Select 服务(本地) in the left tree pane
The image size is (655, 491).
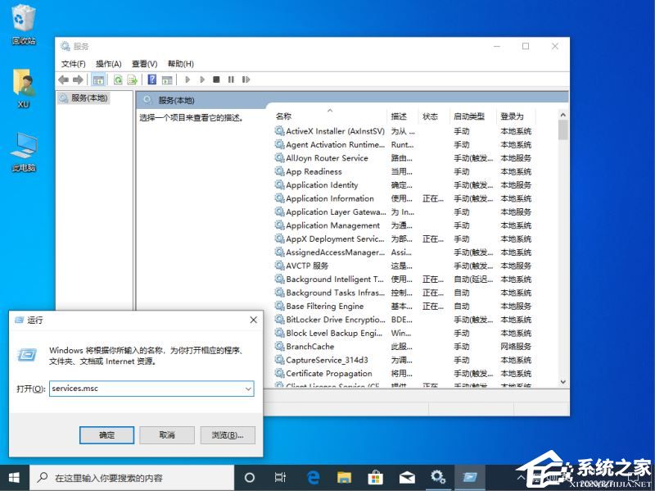pyautogui.click(x=88, y=98)
